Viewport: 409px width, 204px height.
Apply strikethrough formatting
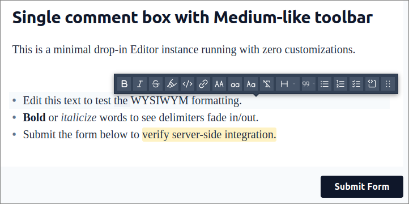click(x=156, y=84)
